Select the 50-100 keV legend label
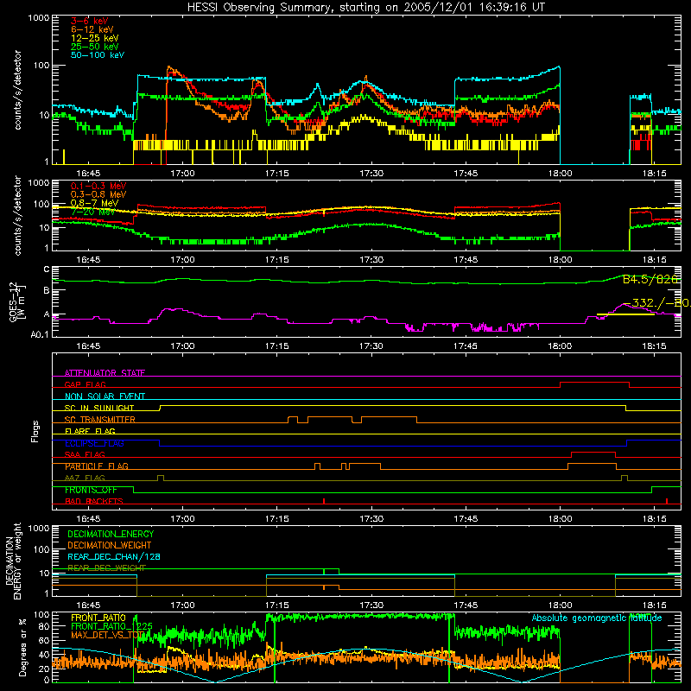The width and height of the screenshot is (691, 691). coord(98,55)
